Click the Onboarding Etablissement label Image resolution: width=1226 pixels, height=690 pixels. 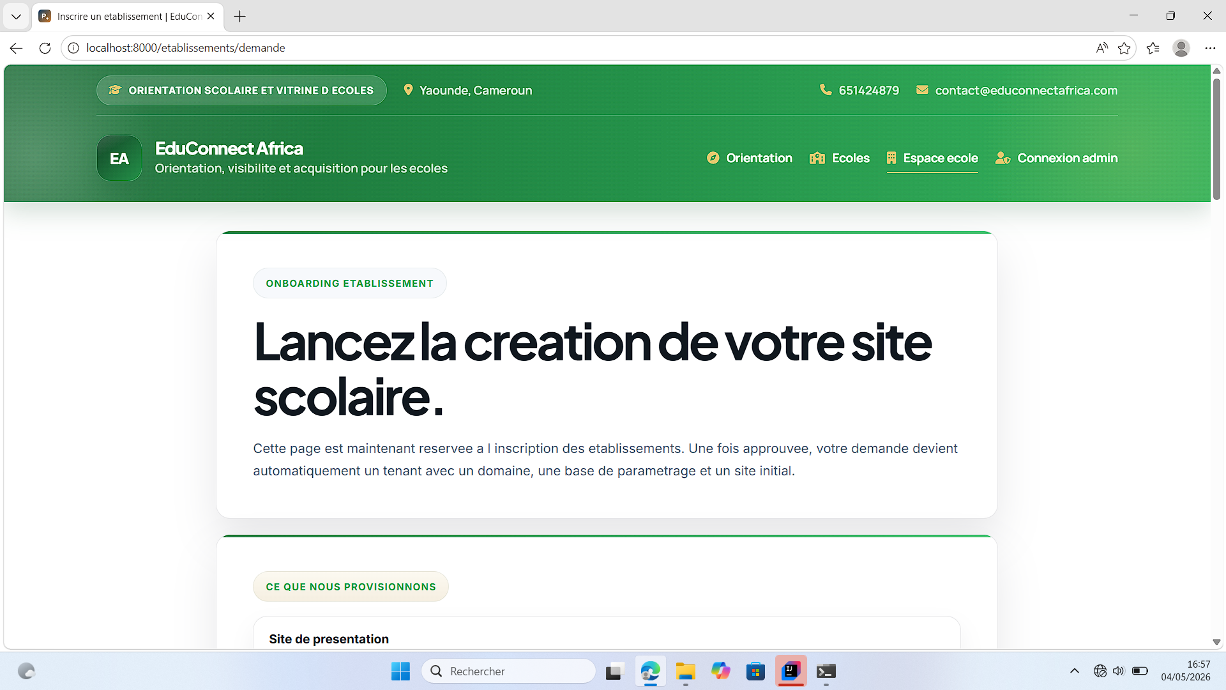click(350, 283)
